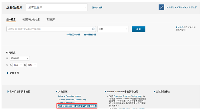Open the 所有年份 timespan dropdown
This screenshot has width=202, height=109.
coord(19,58)
